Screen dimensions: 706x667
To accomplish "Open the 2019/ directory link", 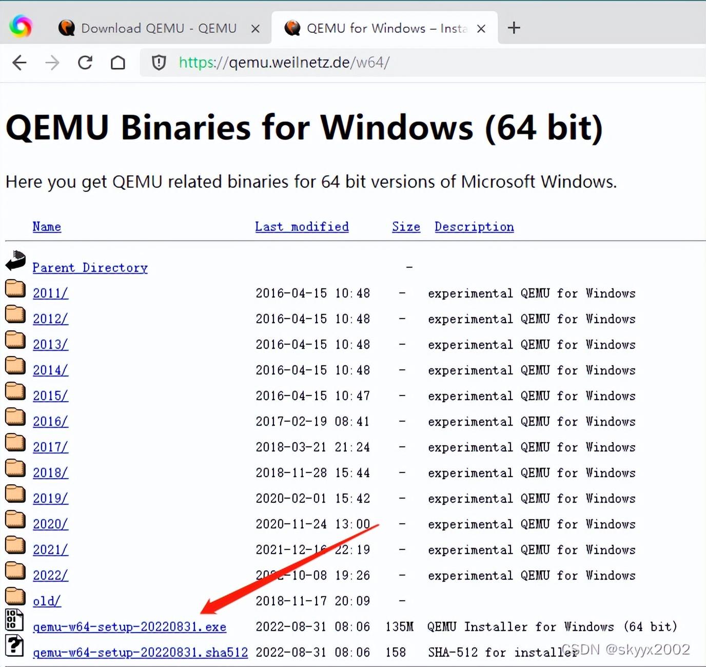I will click(x=50, y=499).
